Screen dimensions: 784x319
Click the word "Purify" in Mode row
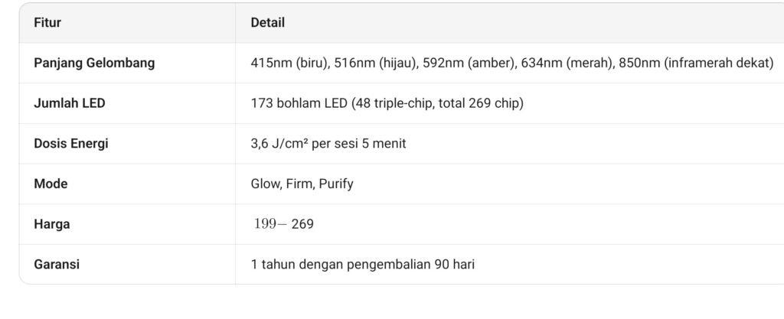pyautogui.click(x=336, y=184)
